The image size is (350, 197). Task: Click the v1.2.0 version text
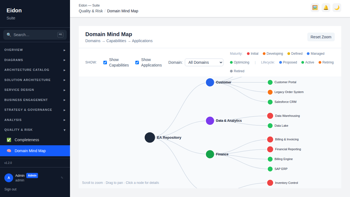[x=8, y=163]
